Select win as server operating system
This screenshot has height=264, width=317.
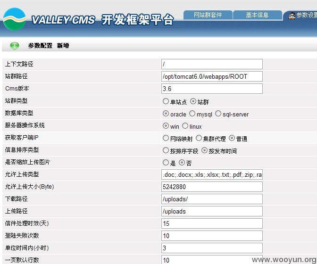click(166, 126)
